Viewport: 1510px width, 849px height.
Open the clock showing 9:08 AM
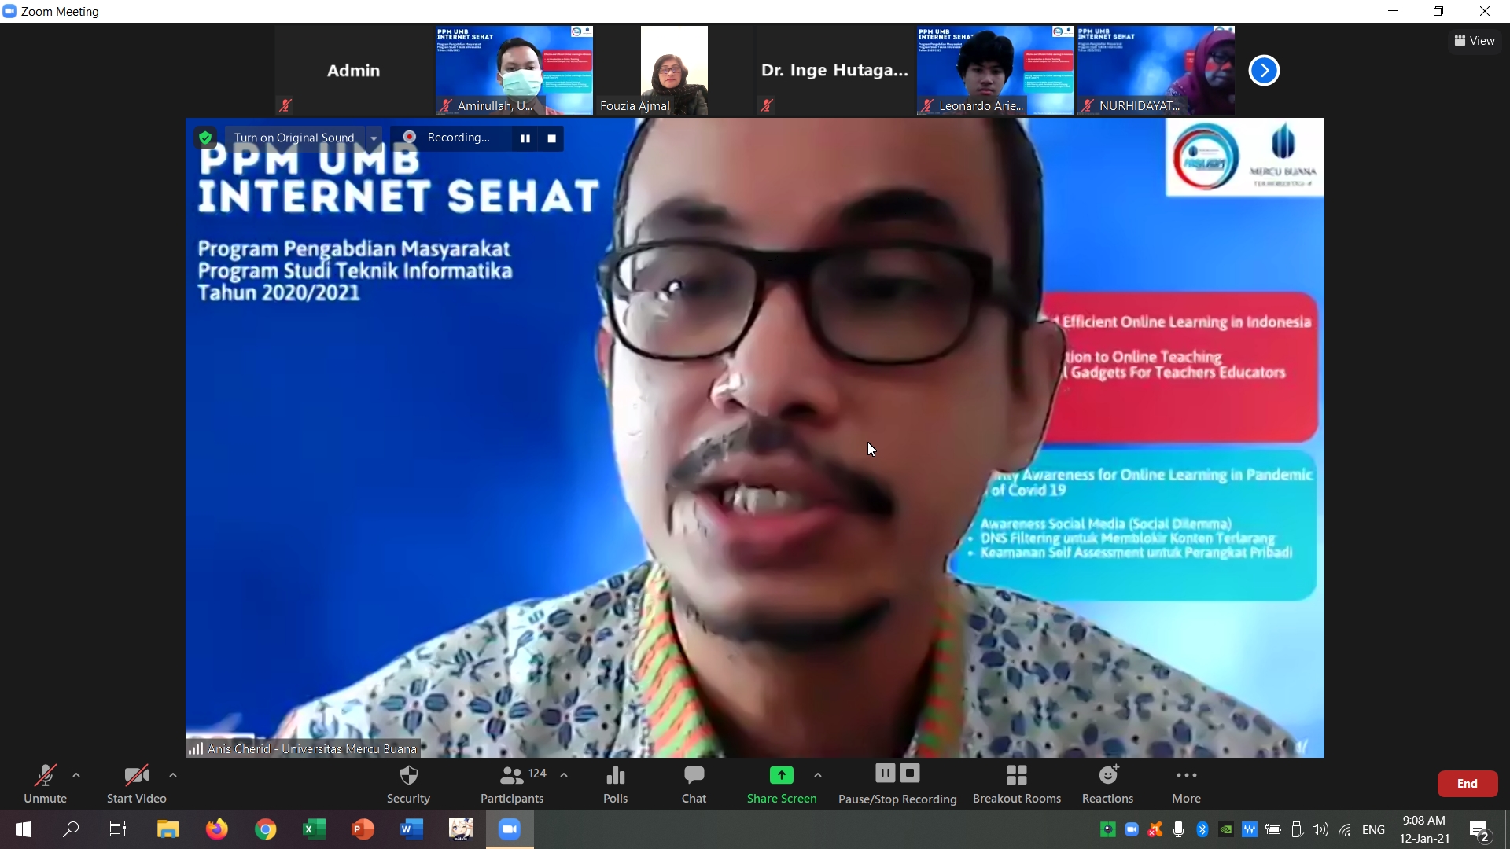point(1424,829)
